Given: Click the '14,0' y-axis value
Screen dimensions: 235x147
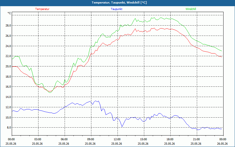Looking at the screenshot, I should point(9,97).
